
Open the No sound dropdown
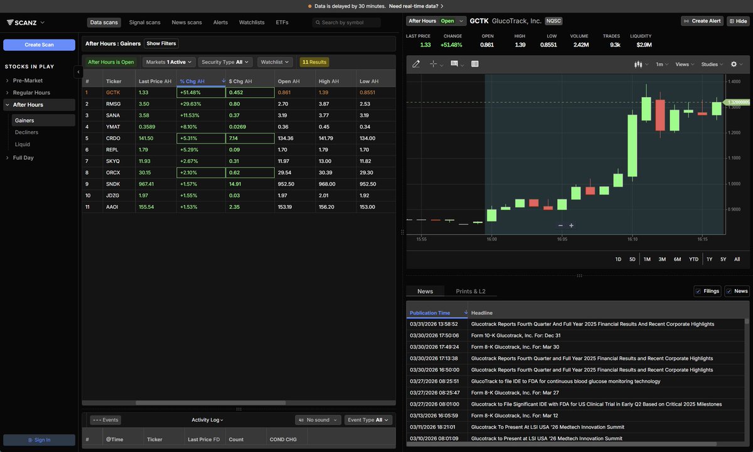click(318, 420)
